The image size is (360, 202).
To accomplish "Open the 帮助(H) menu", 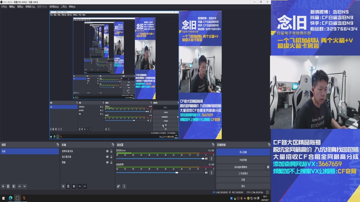I will [x=72, y=7].
